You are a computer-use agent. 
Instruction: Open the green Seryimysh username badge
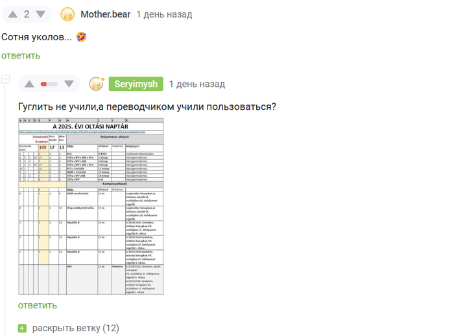click(x=134, y=84)
